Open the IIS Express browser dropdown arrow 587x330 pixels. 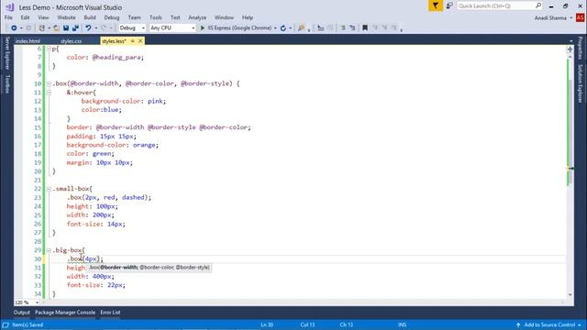[x=275, y=28]
